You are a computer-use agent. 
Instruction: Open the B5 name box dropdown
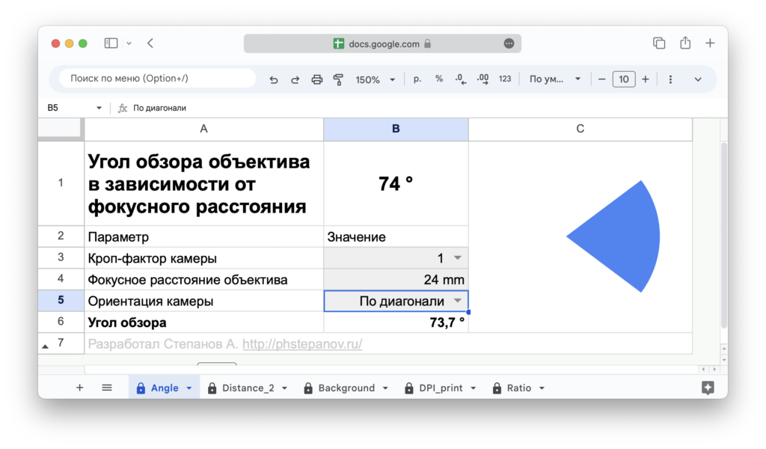99,108
